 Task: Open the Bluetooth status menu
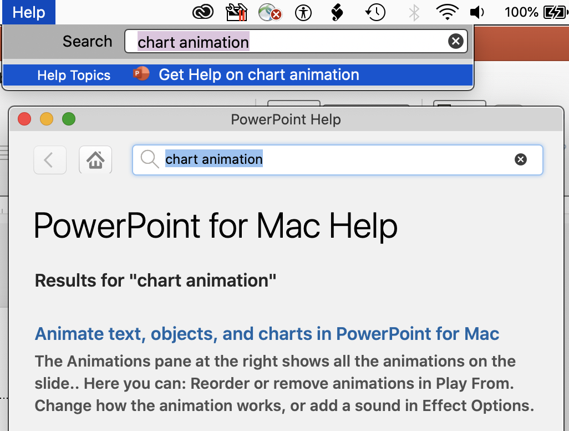click(413, 12)
